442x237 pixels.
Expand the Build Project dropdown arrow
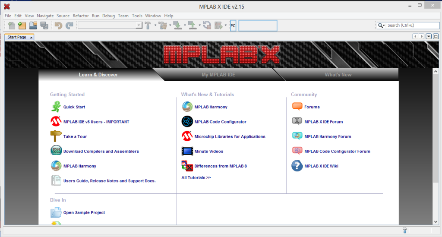pyautogui.click(x=155, y=25)
